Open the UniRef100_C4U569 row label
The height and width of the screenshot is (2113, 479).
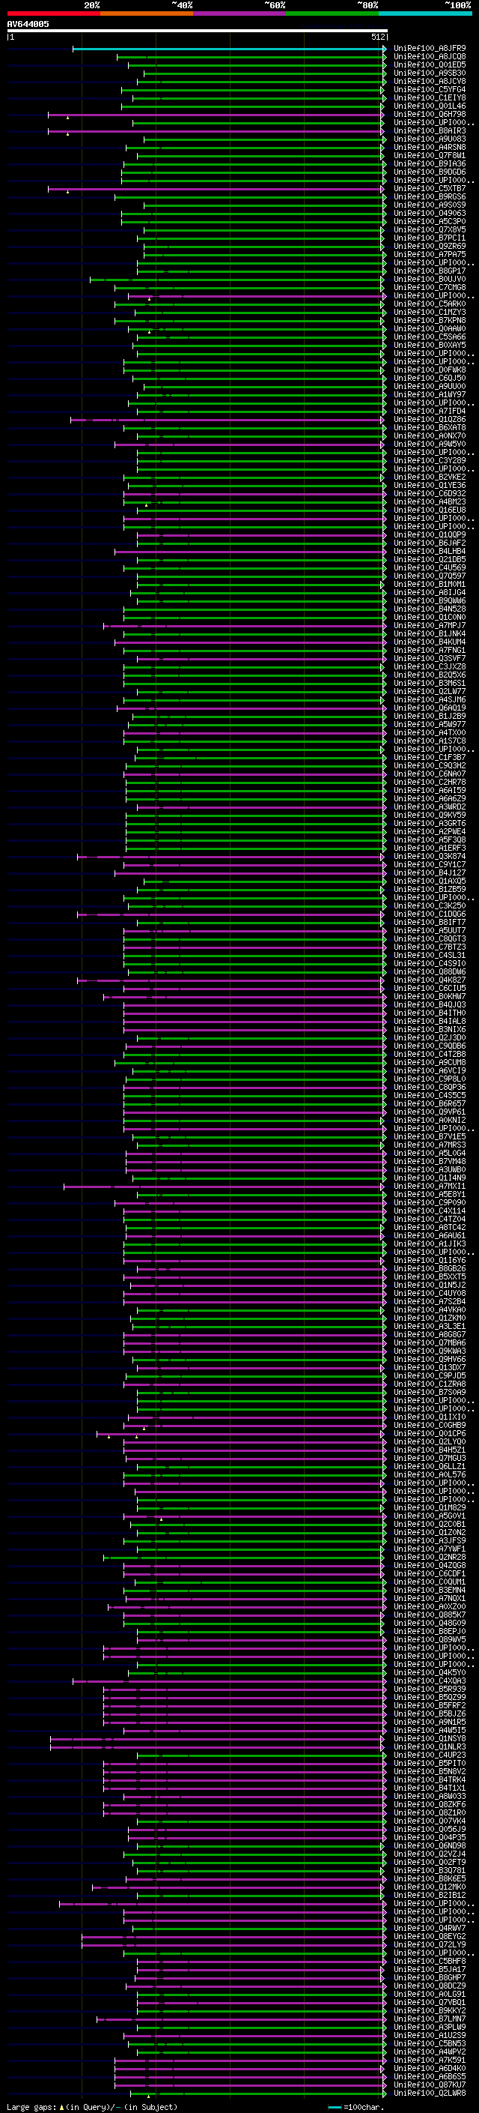430,567
